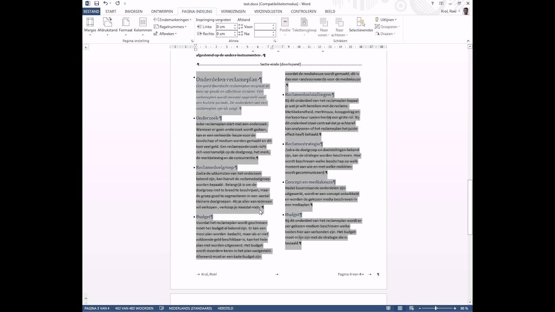The image size is (555, 312).
Task: Click the Reclamestrategie heading
Action: (304, 144)
